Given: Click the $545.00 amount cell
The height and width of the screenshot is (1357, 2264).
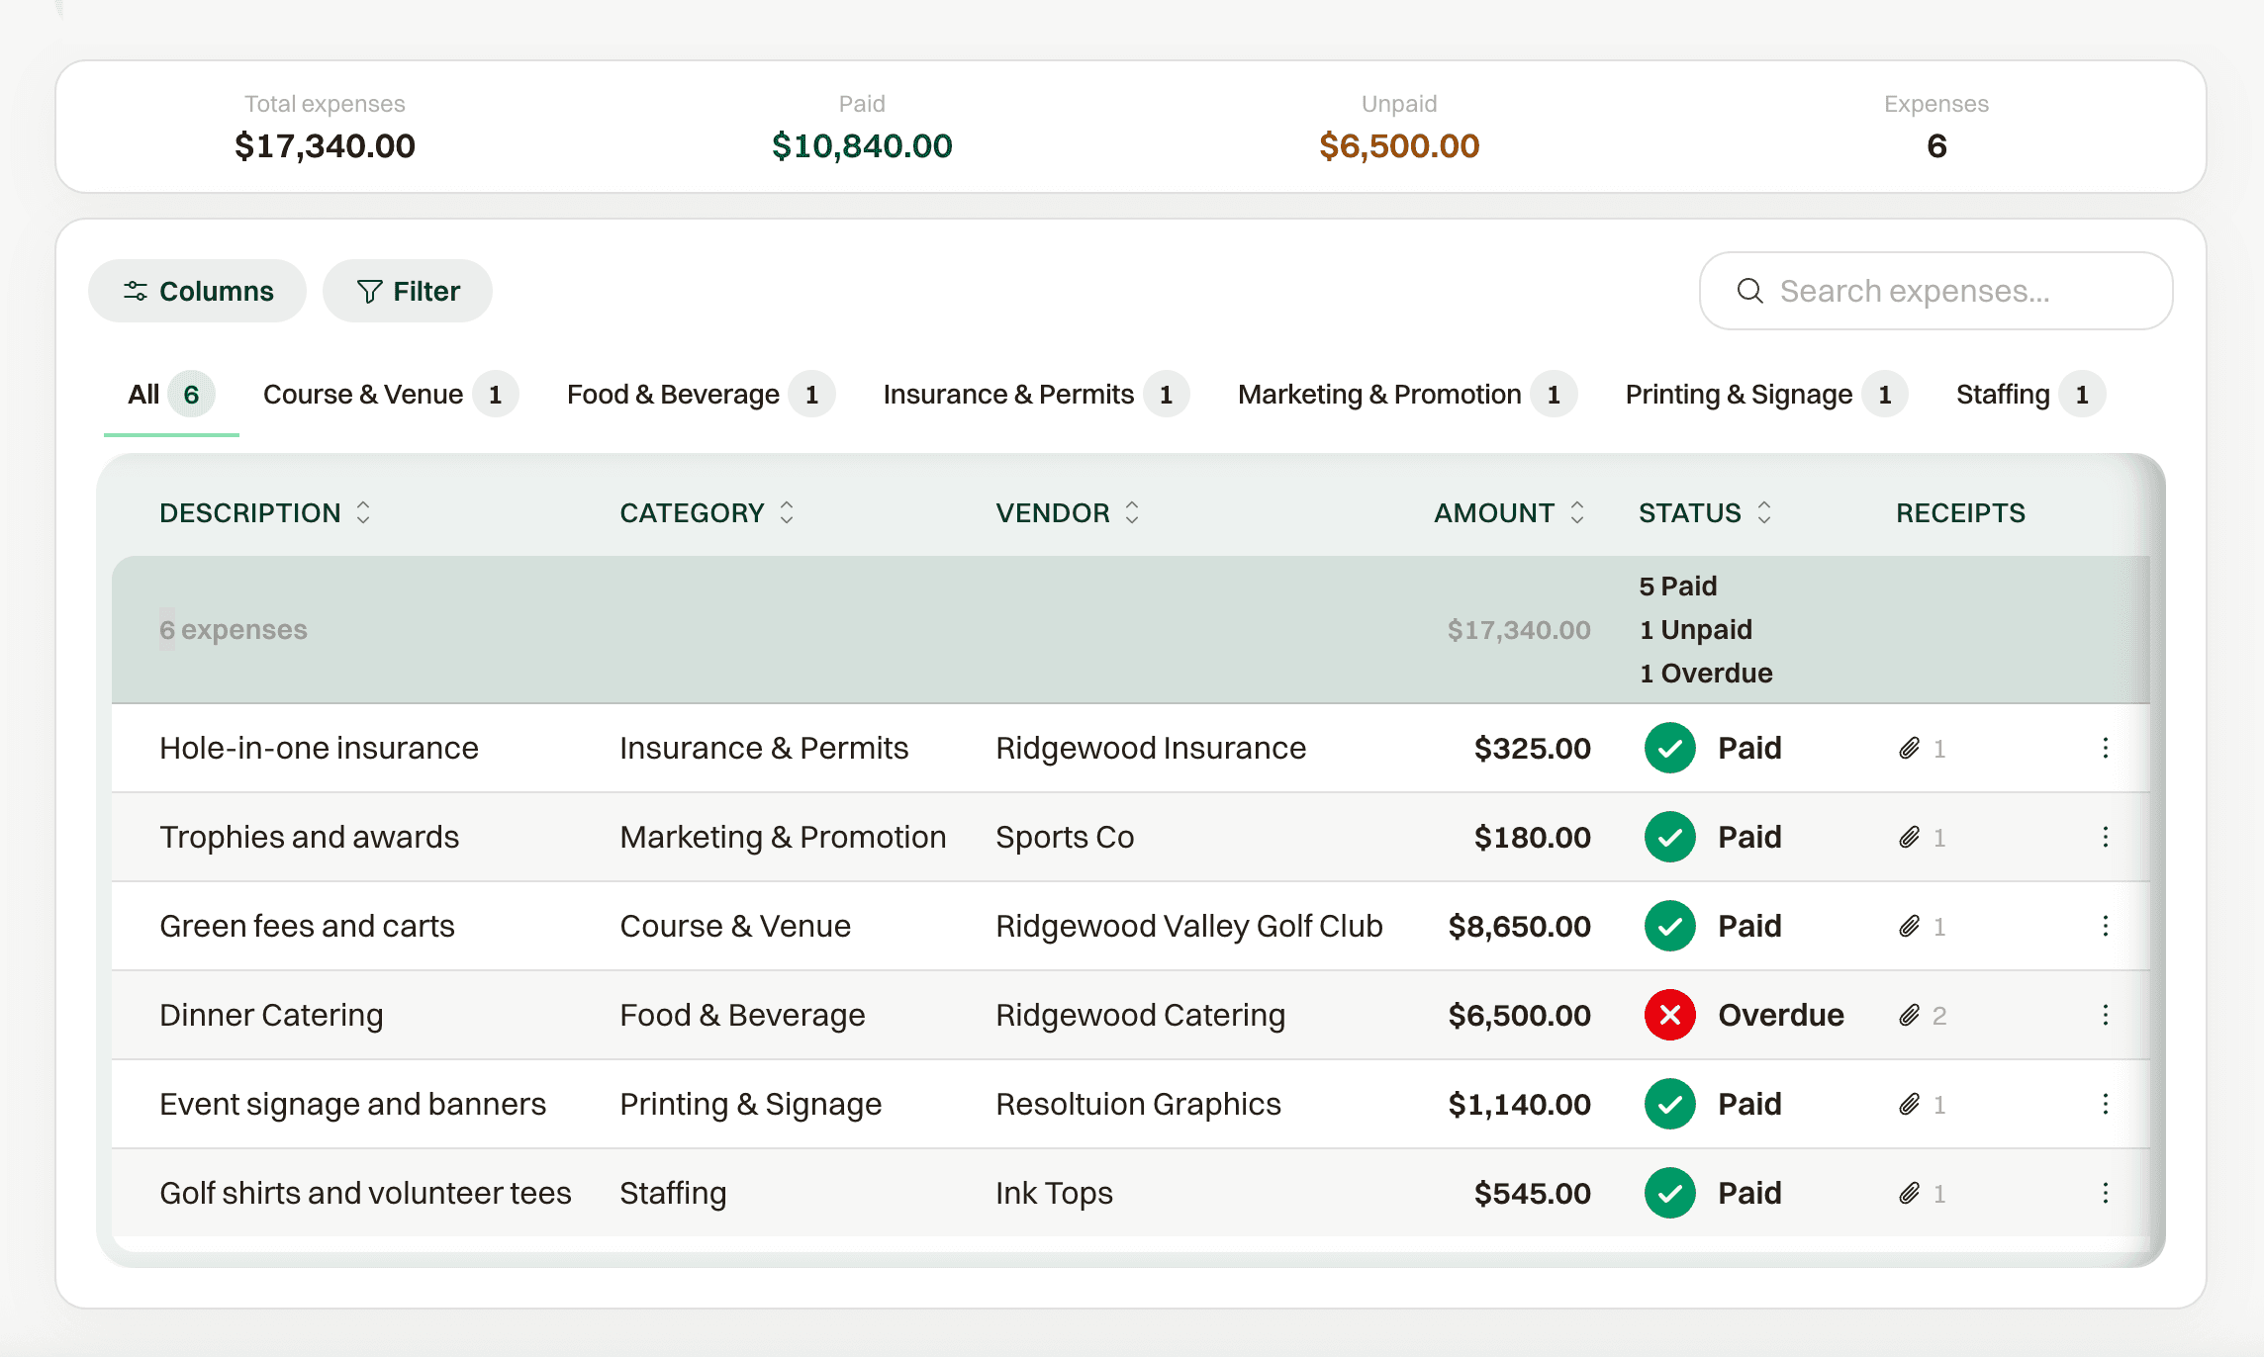Looking at the screenshot, I should point(1532,1194).
